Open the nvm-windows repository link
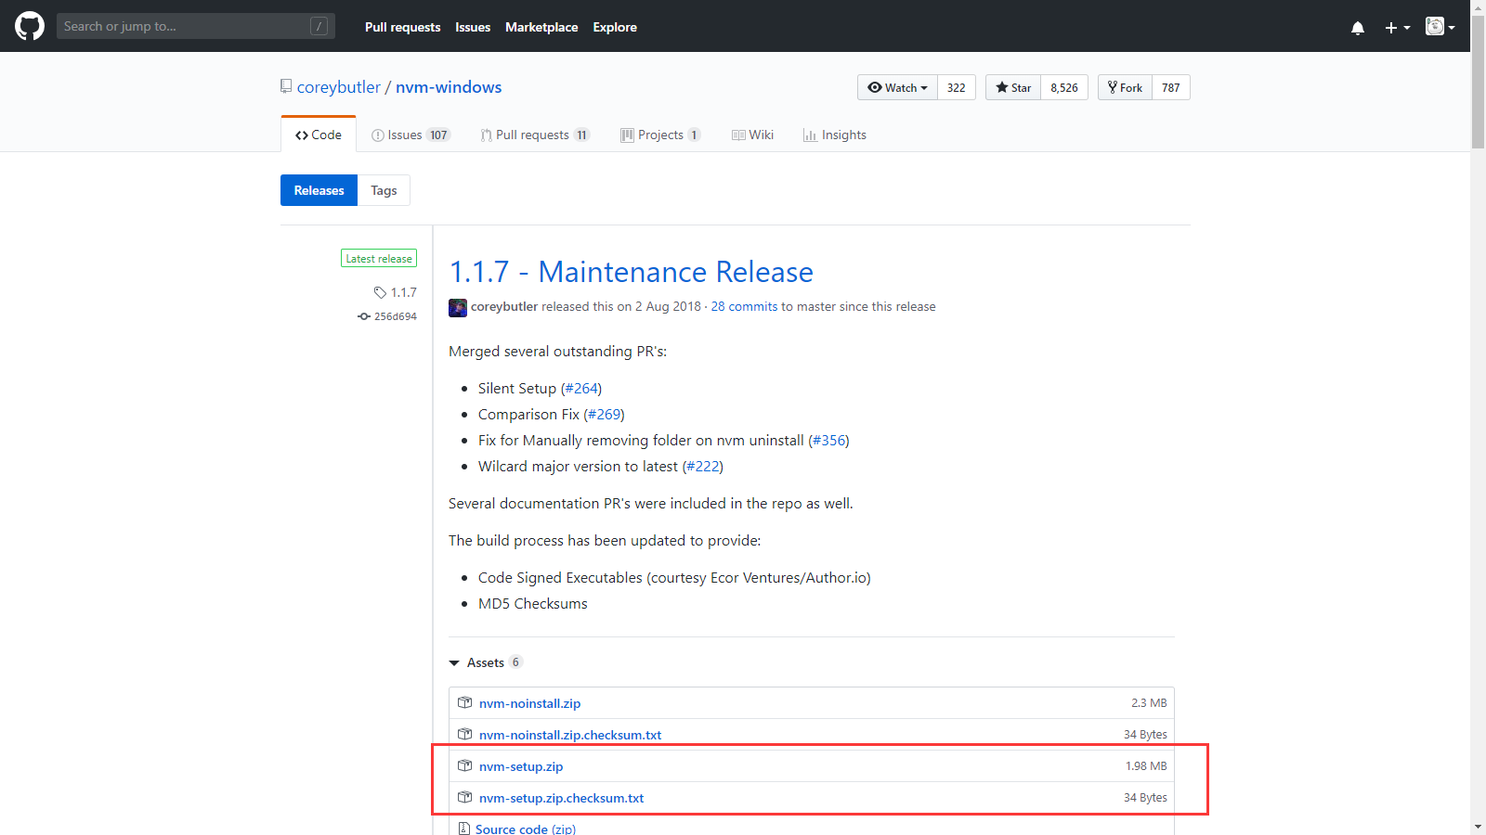This screenshot has width=1486, height=835. (449, 86)
